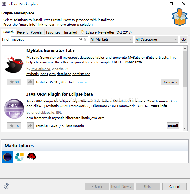Maximize the Eclipse Marketplace window

click(x=171, y=4)
